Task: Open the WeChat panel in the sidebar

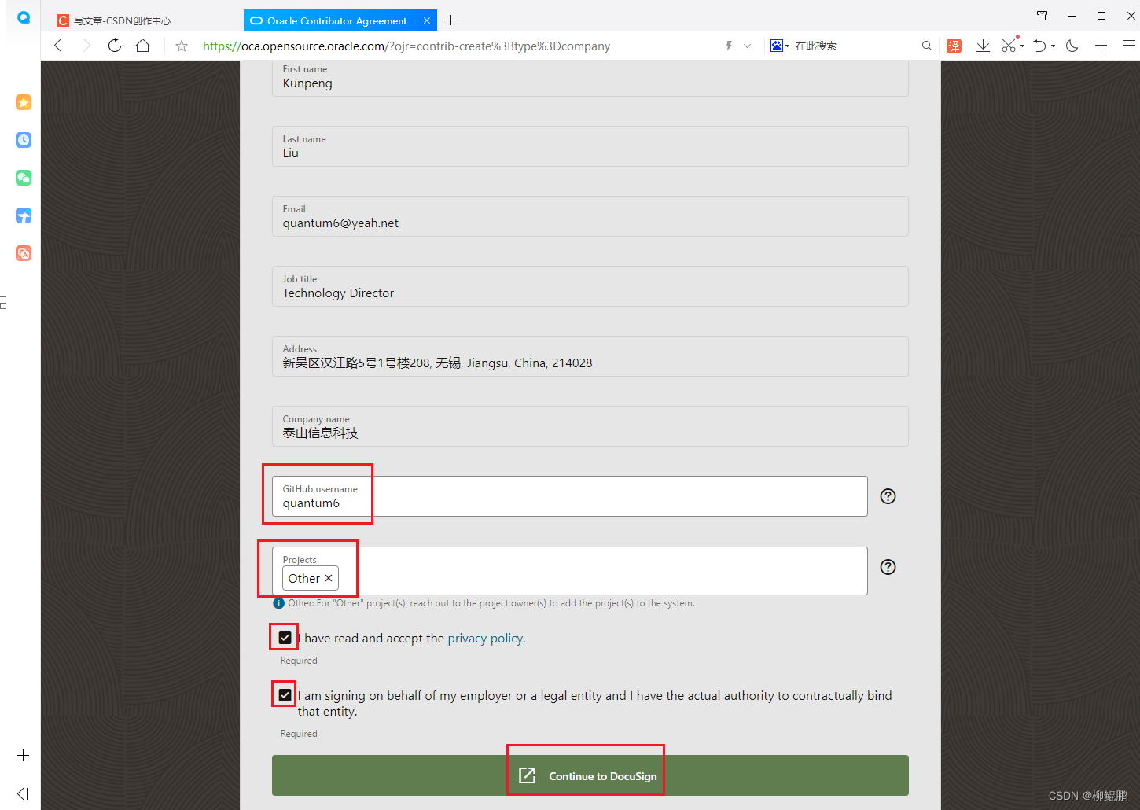Action: [23, 178]
